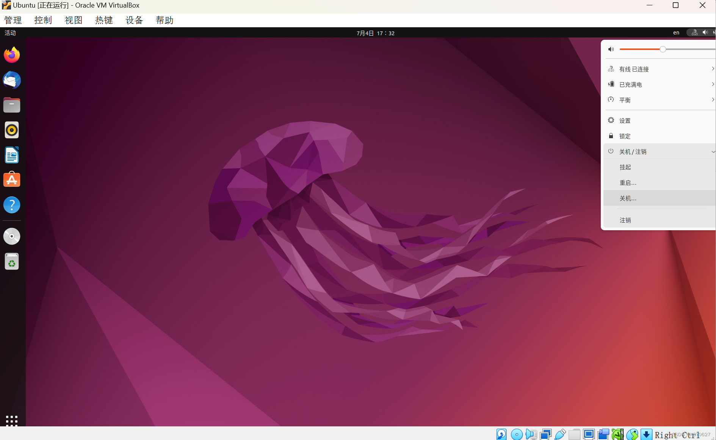Show Applications grid button
716x440 pixels.
[x=12, y=420]
